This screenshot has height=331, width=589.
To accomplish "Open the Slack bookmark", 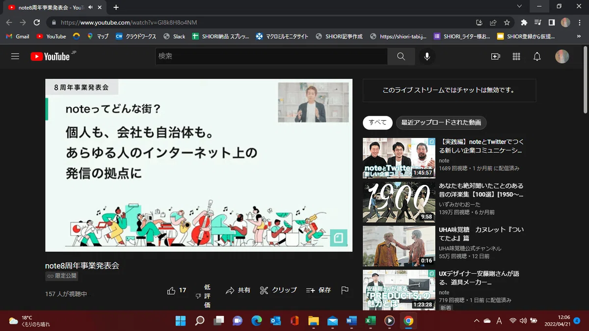I will click(x=174, y=36).
